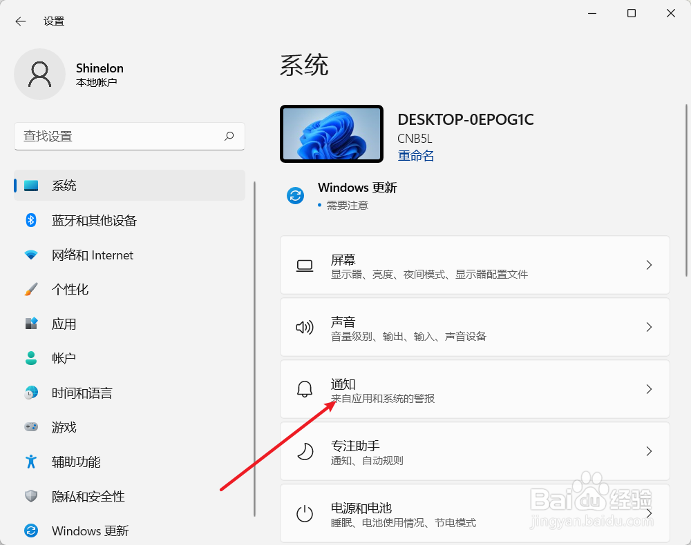Minimize the 设置 window

coord(592,13)
